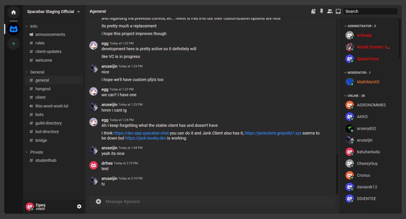The height and width of the screenshot is (219, 406).
Task: Focus the Message #general input field
Action: pos(212,202)
